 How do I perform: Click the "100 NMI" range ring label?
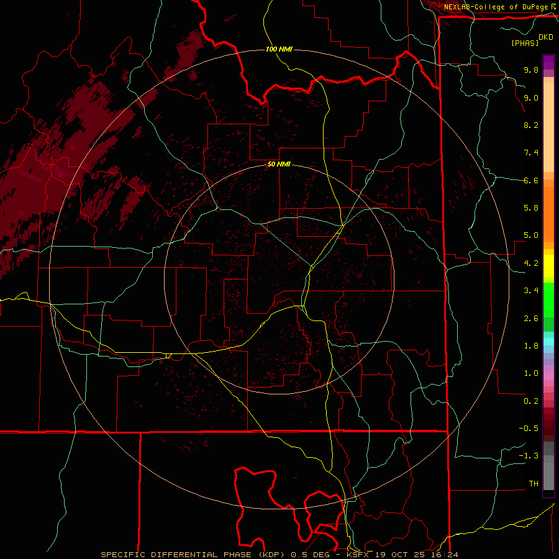279,49
